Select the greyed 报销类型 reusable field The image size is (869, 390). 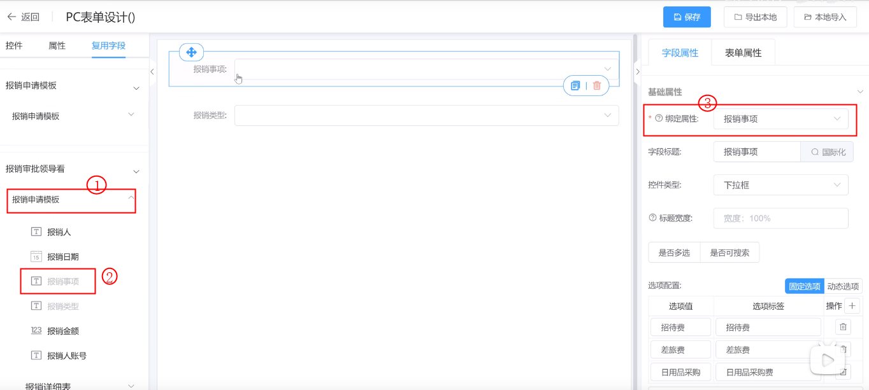62,306
